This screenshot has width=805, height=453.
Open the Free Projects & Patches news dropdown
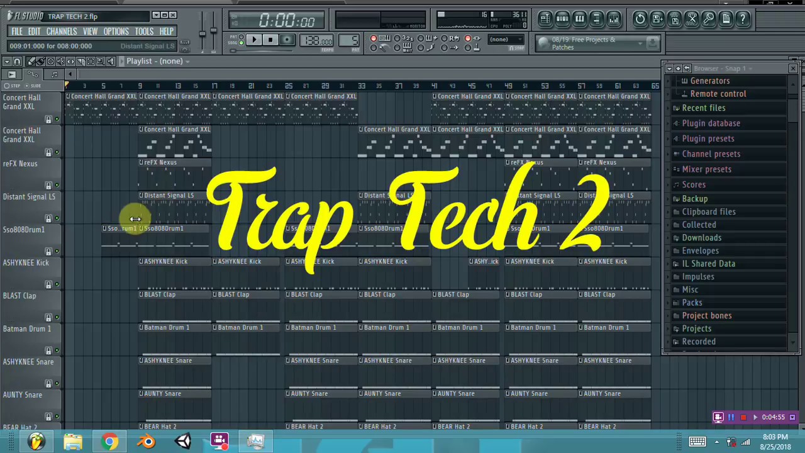640,43
